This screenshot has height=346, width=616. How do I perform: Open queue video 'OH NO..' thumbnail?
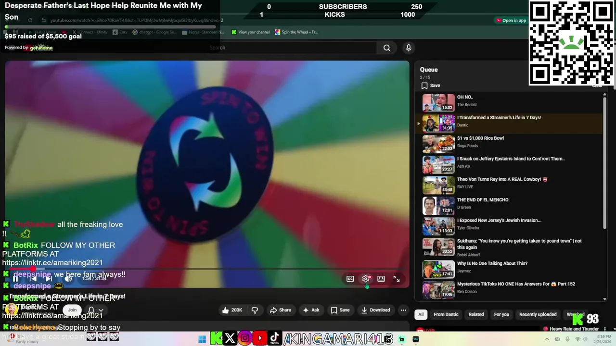pos(438,102)
